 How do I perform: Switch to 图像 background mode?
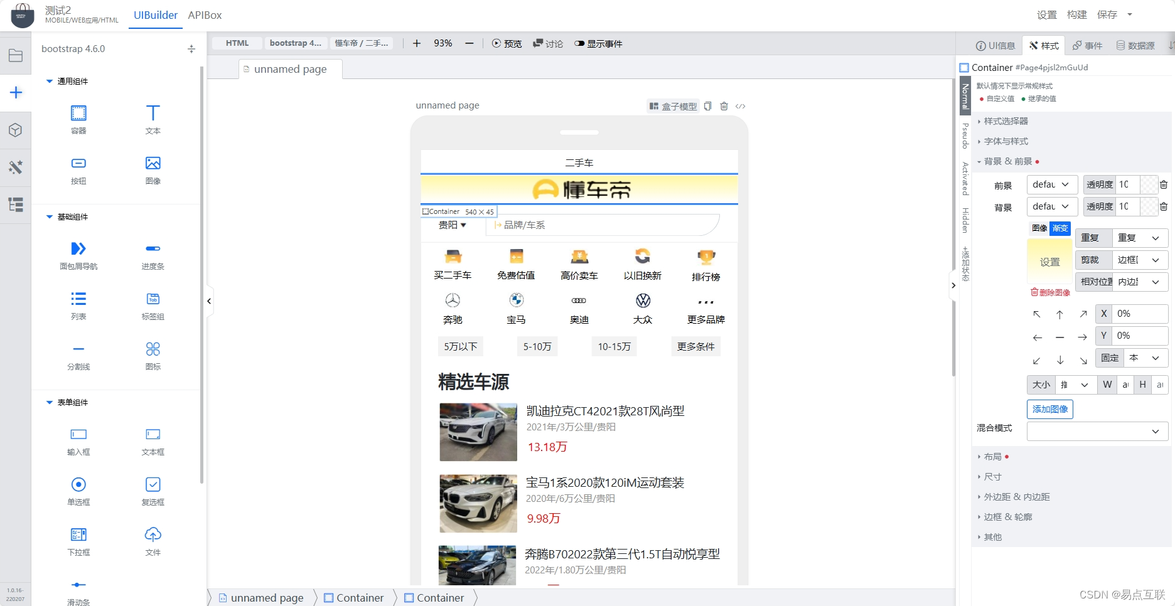click(1039, 228)
